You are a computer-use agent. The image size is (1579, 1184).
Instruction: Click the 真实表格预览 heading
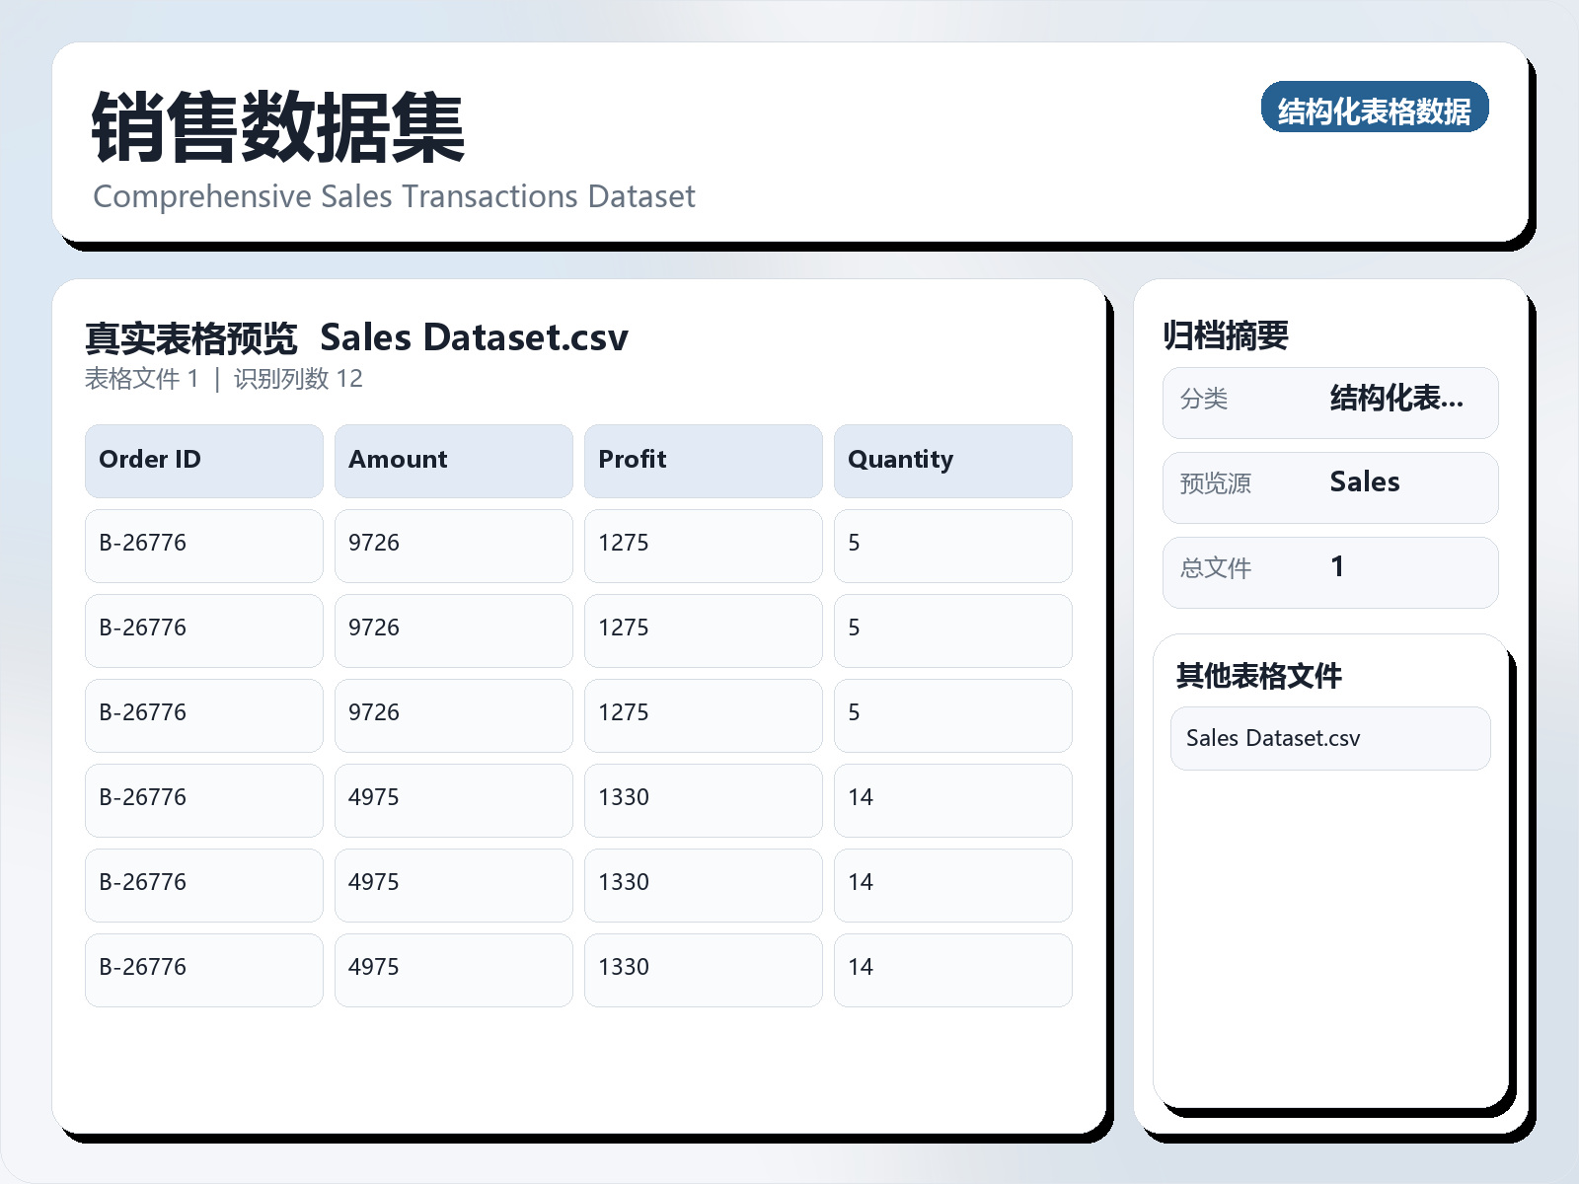190,338
